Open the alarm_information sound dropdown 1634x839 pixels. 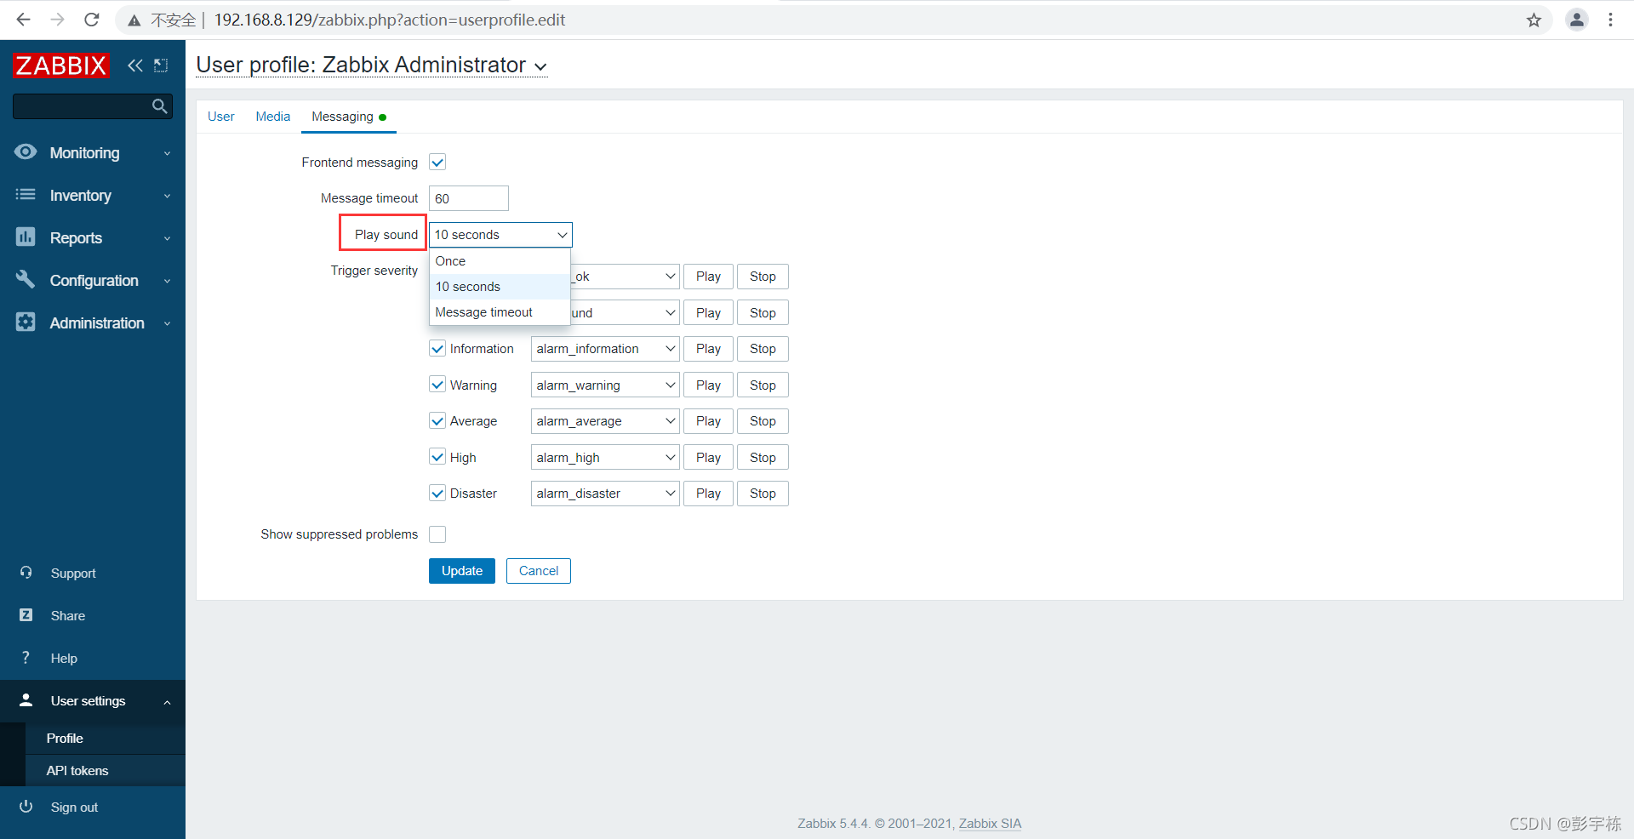(x=605, y=349)
